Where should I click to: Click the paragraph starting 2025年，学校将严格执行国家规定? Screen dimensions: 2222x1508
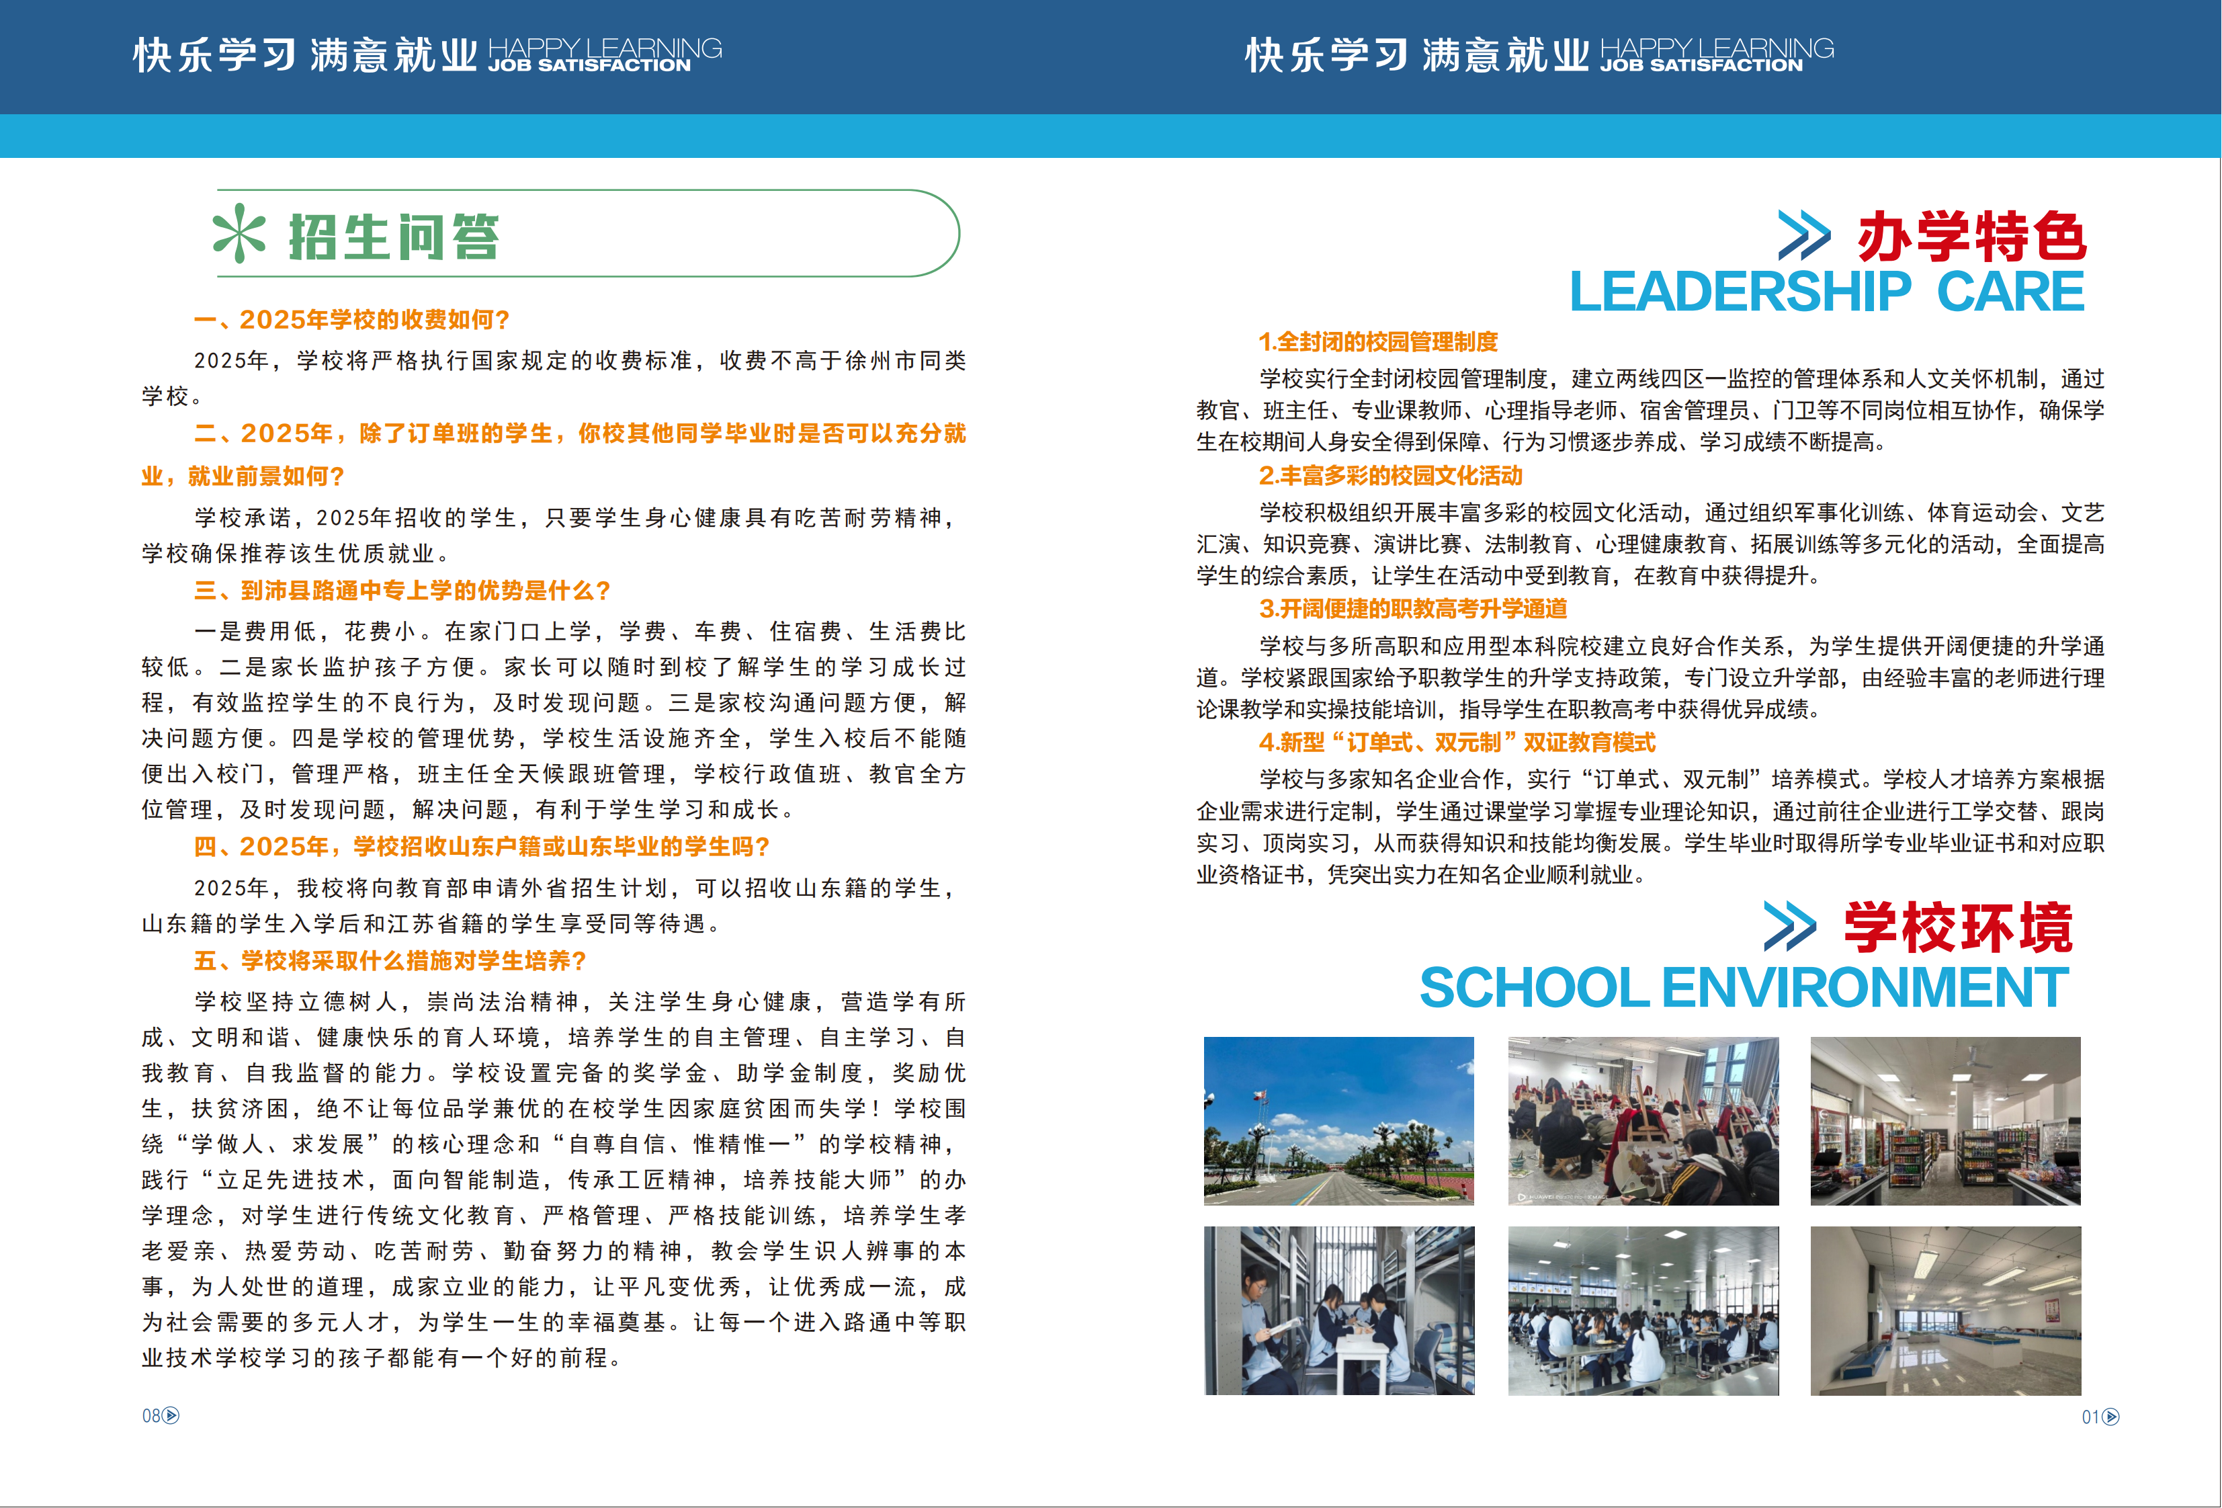554,378
